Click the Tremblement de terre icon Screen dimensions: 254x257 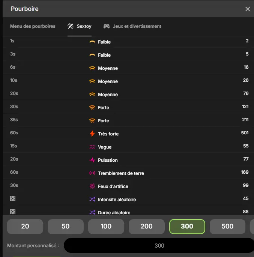pyautogui.click(x=92, y=173)
